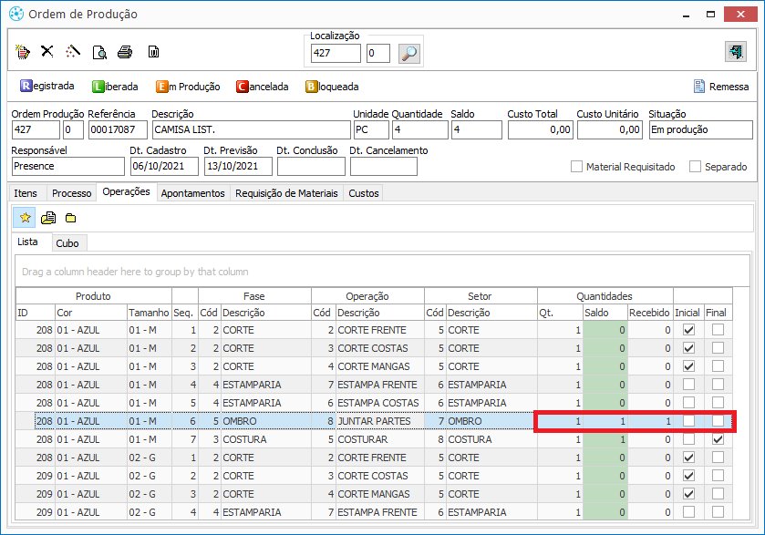Click the Tamanho column header
Screen dimensions: 765x535
click(149, 313)
